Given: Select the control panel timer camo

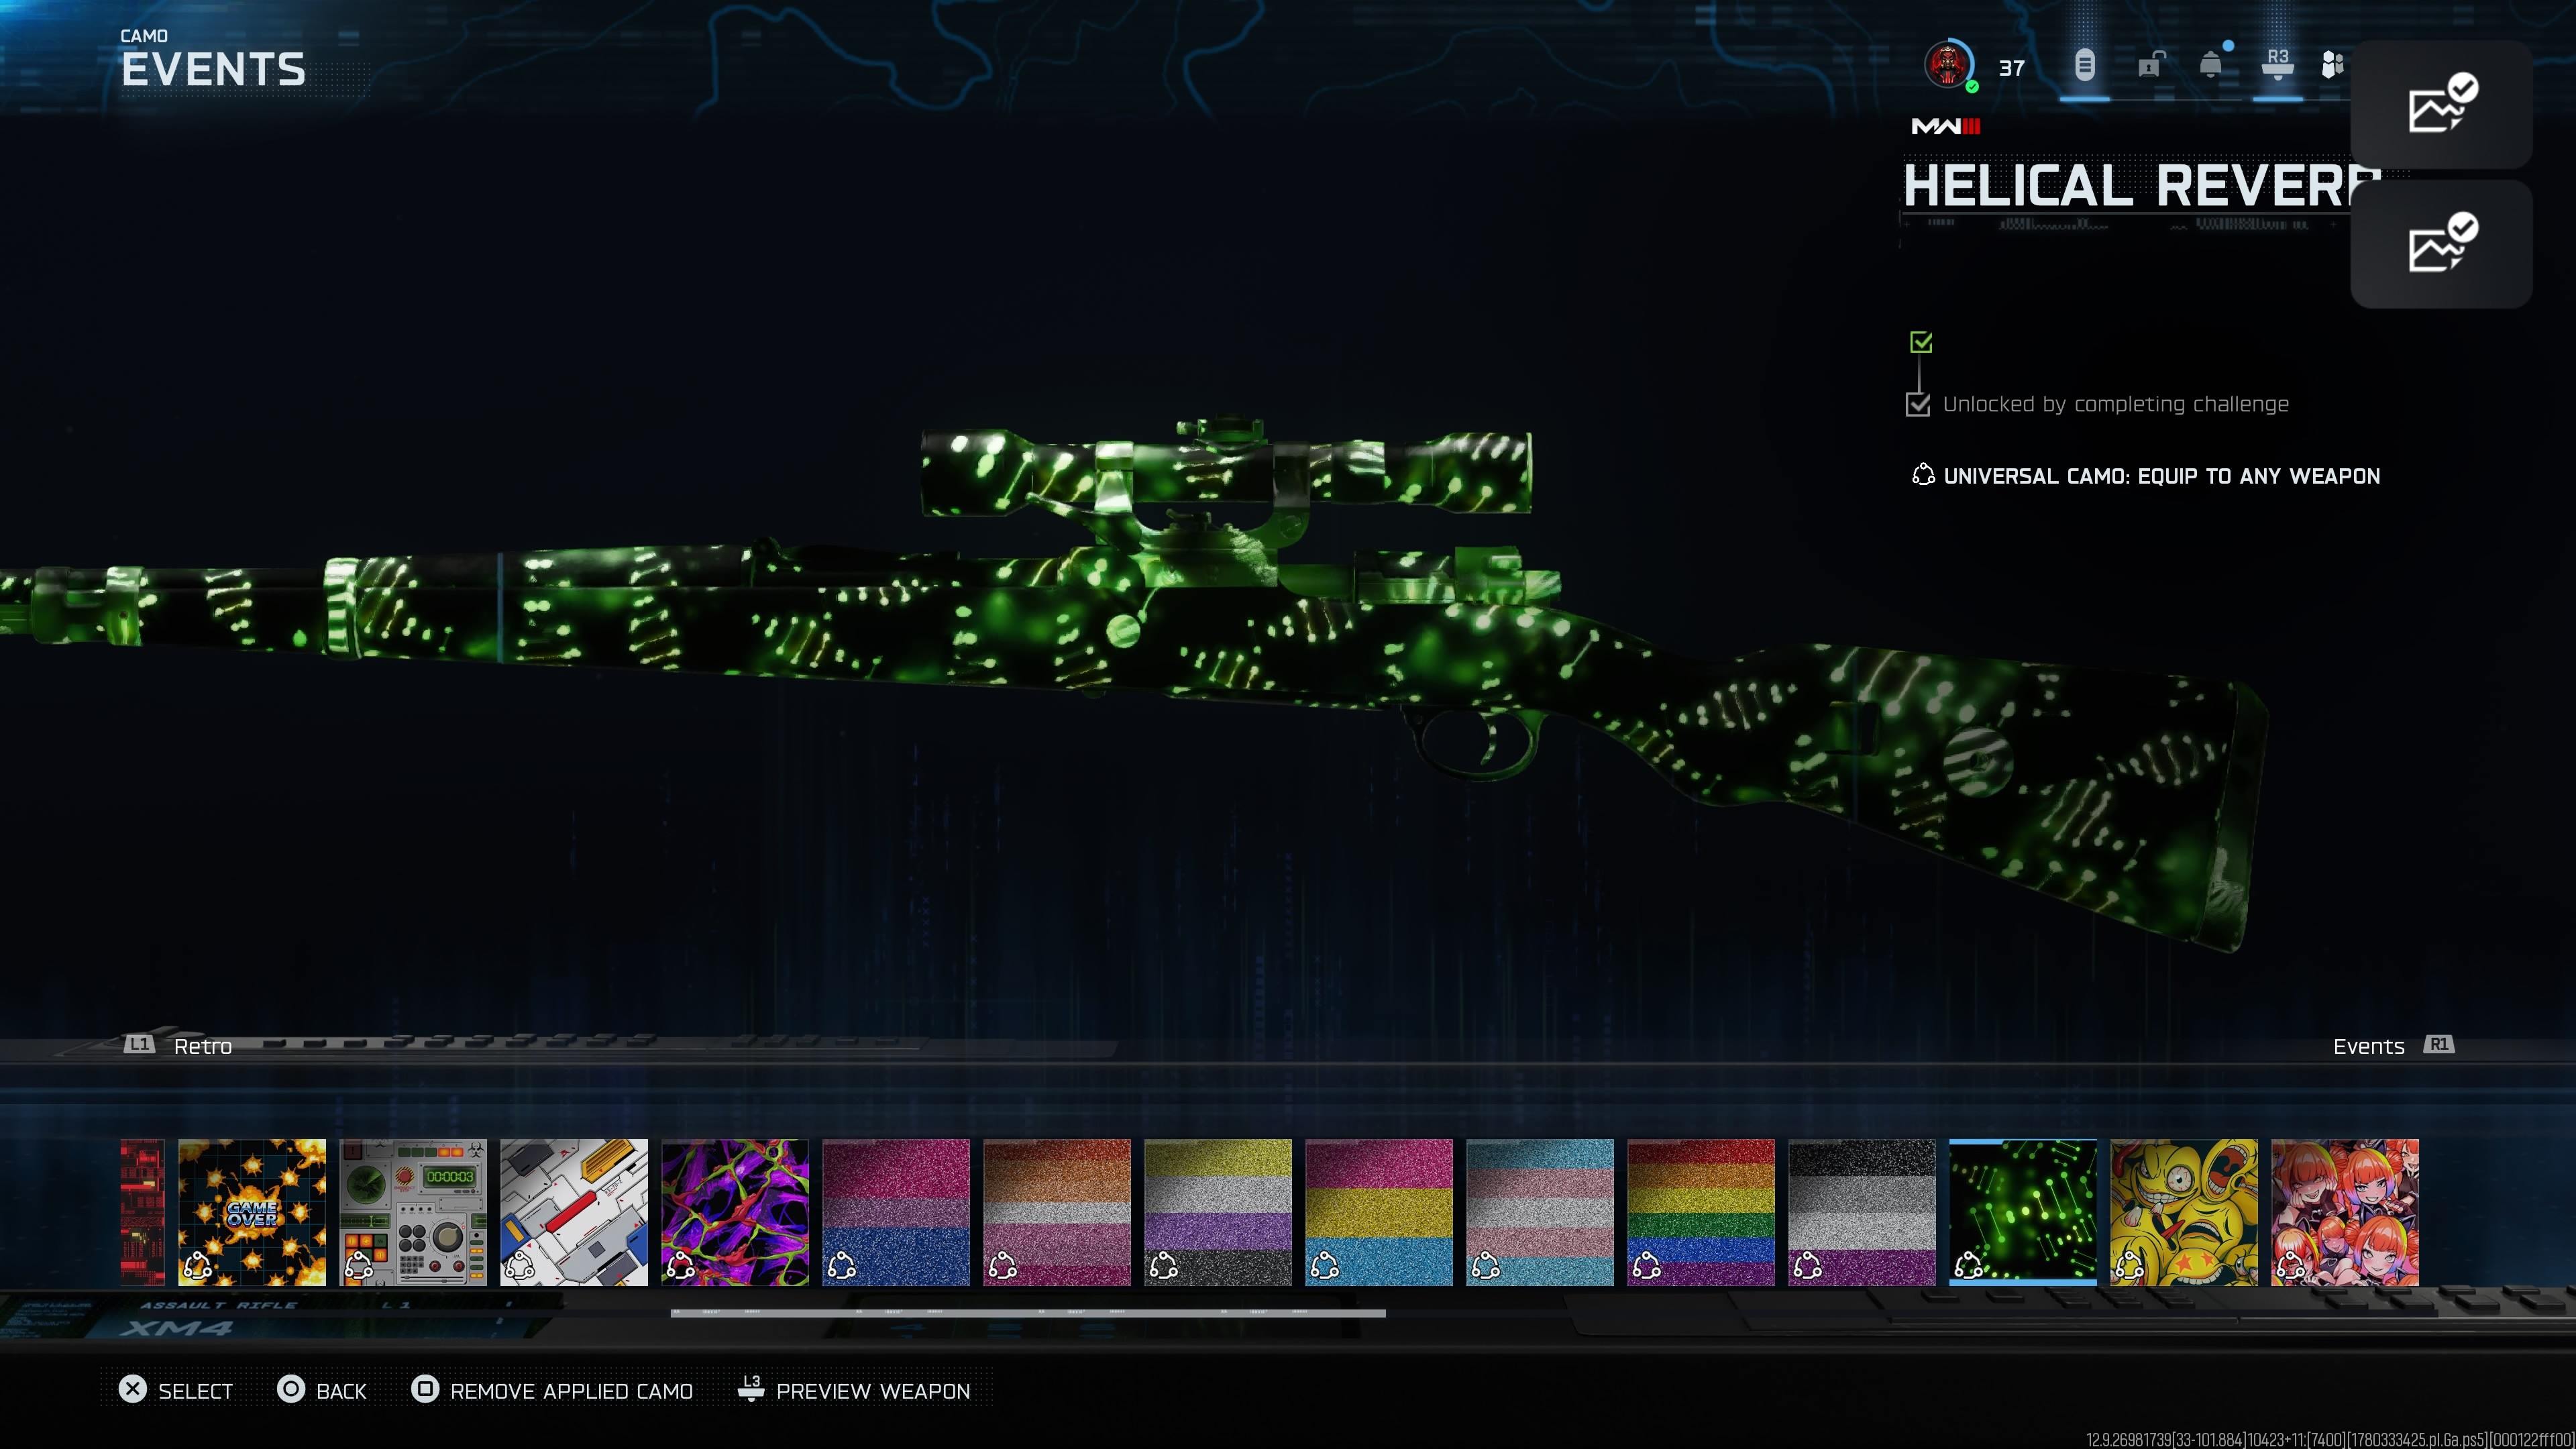Looking at the screenshot, I should 413,1212.
